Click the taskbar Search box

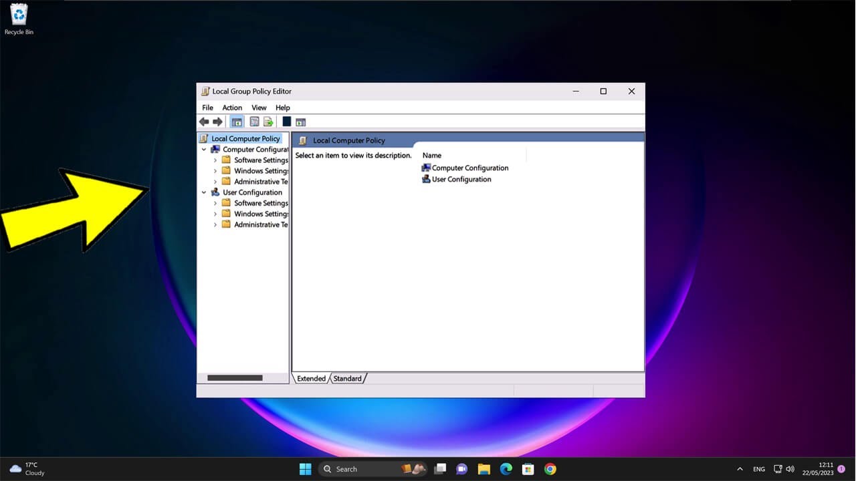coord(373,469)
